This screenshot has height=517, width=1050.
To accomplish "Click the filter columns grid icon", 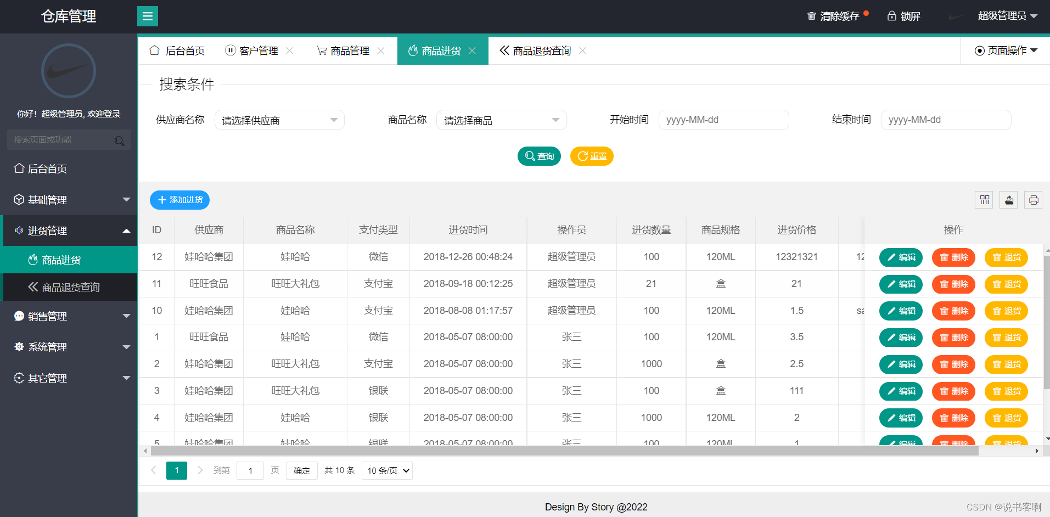I will (984, 200).
